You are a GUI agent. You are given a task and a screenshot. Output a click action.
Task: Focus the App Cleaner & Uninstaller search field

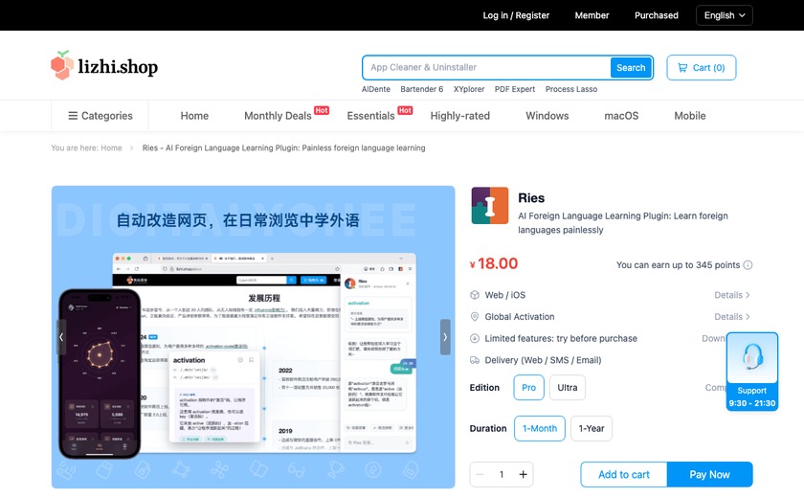pyautogui.click(x=486, y=68)
